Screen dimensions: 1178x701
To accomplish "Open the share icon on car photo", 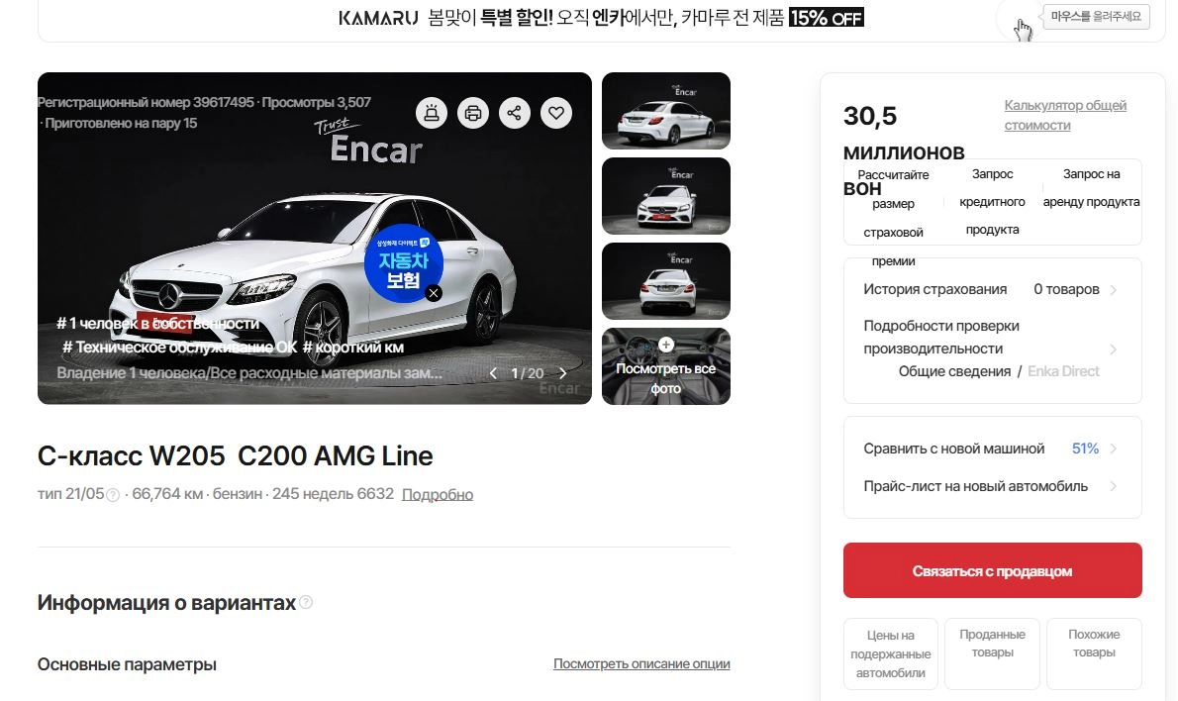I will coord(515,113).
